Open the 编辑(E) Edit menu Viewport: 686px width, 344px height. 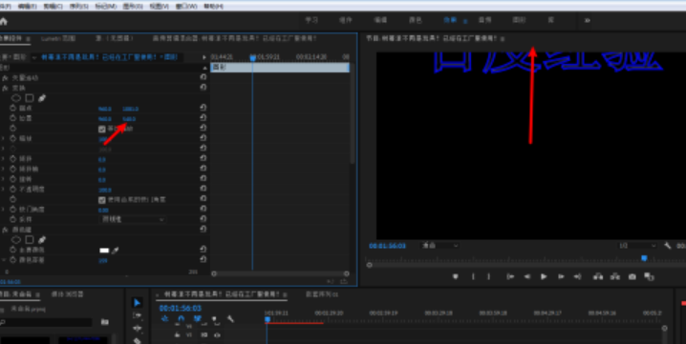pyautogui.click(x=28, y=7)
